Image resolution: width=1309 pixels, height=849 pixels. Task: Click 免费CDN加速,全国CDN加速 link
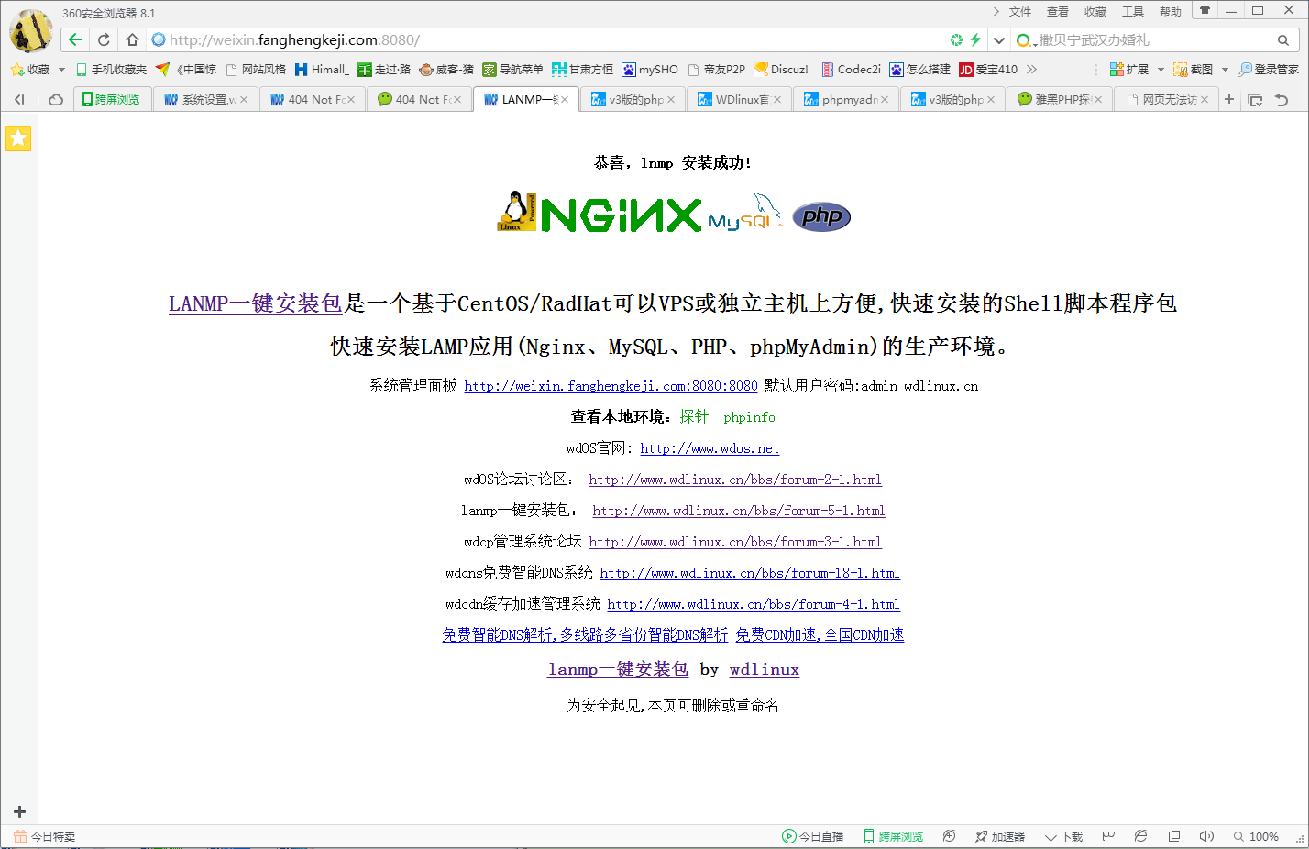819,634
